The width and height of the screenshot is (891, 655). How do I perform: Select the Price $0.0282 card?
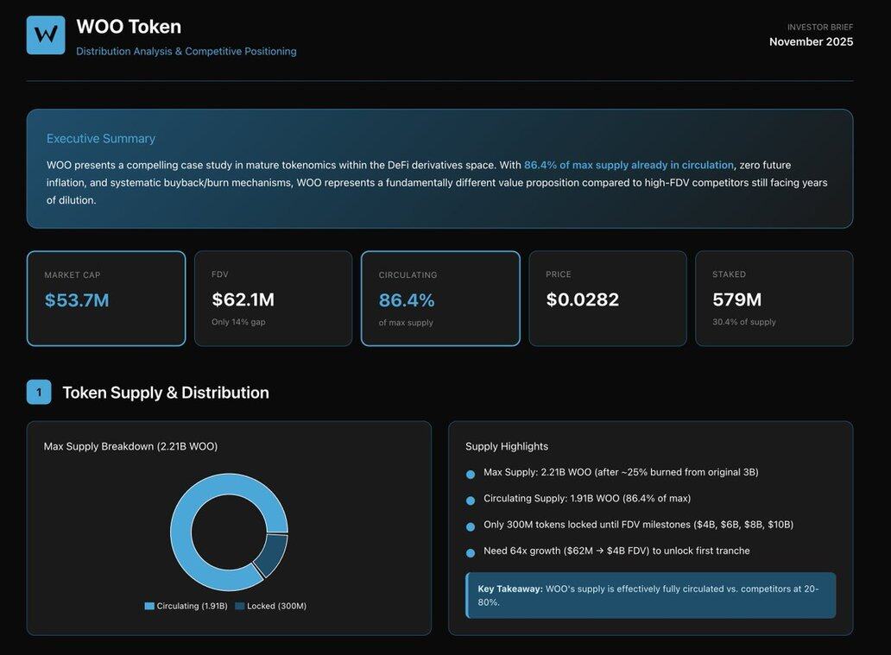click(x=607, y=299)
